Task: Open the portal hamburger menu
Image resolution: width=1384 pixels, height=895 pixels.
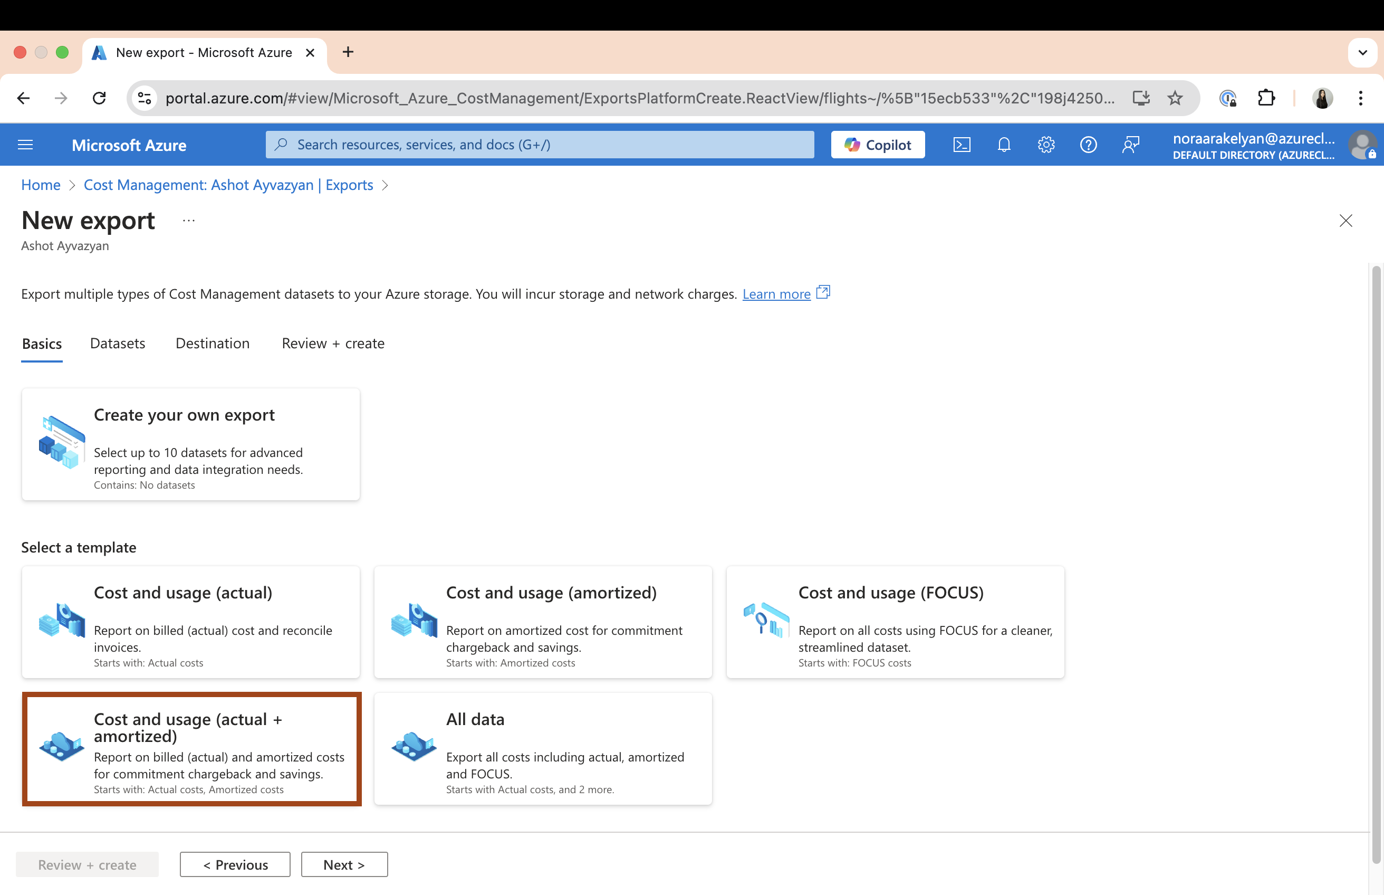Action: pos(25,145)
